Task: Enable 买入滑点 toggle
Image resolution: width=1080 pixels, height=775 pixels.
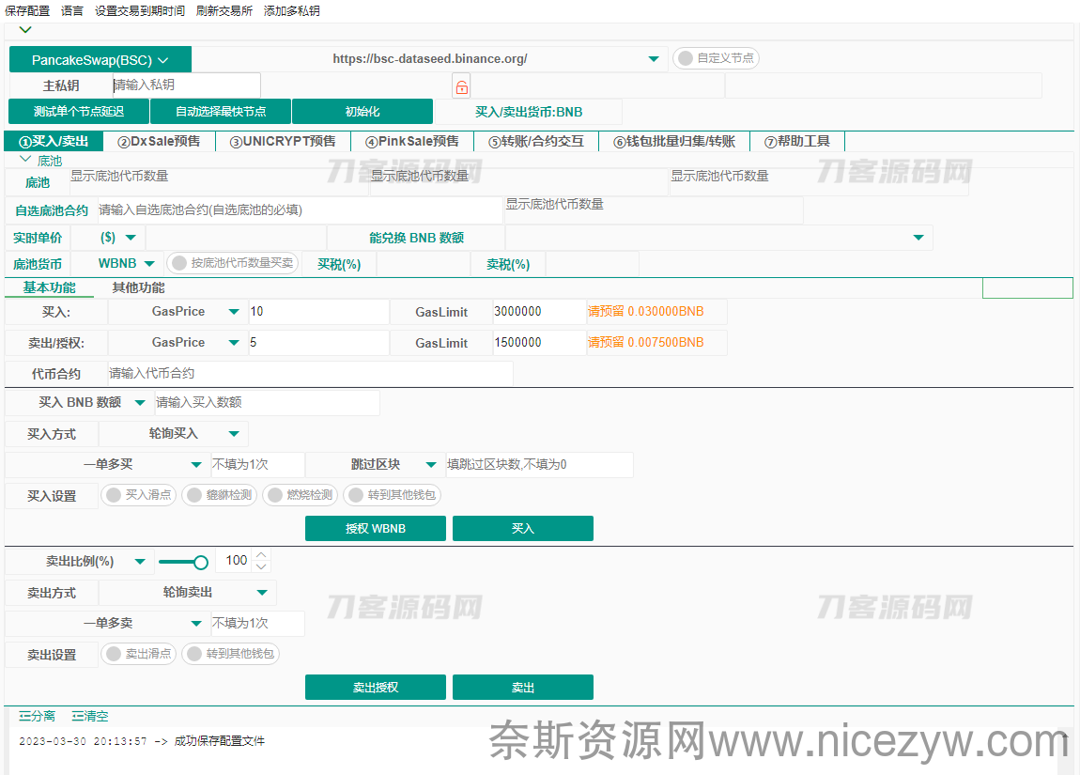Action: coord(138,495)
